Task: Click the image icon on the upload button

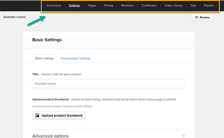Action: [x=37, y=116]
